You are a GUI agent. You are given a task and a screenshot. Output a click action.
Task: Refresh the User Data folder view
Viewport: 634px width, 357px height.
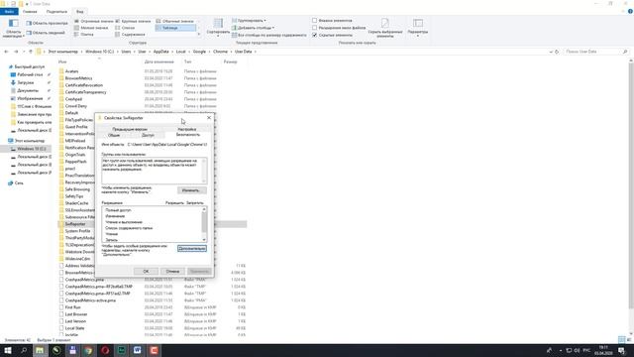[x=557, y=52]
